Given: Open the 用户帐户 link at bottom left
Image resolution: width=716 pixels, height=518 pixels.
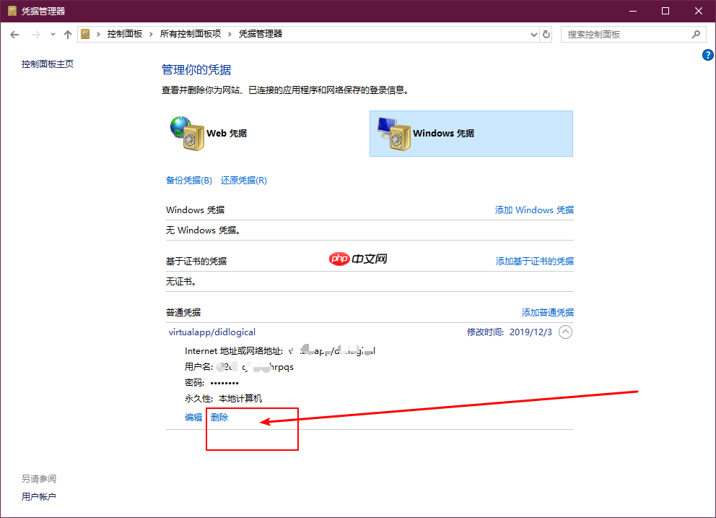Looking at the screenshot, I should [39, 496].
